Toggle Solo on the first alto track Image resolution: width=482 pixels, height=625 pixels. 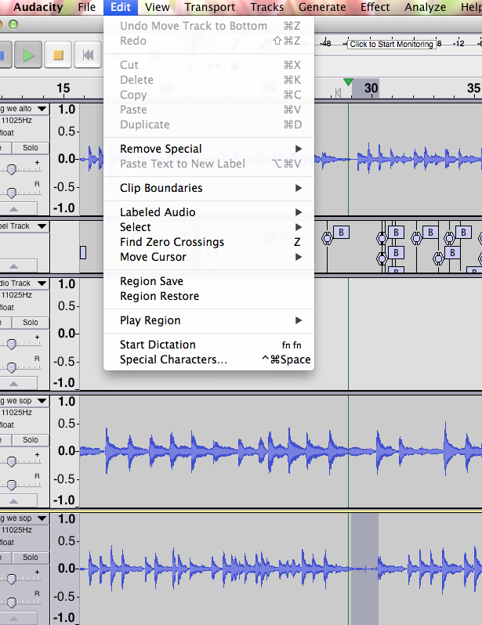coord(30,148)
